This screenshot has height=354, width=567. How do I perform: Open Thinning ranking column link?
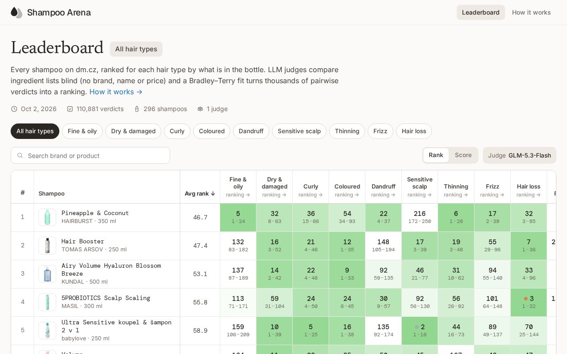(x=456, y=195)
